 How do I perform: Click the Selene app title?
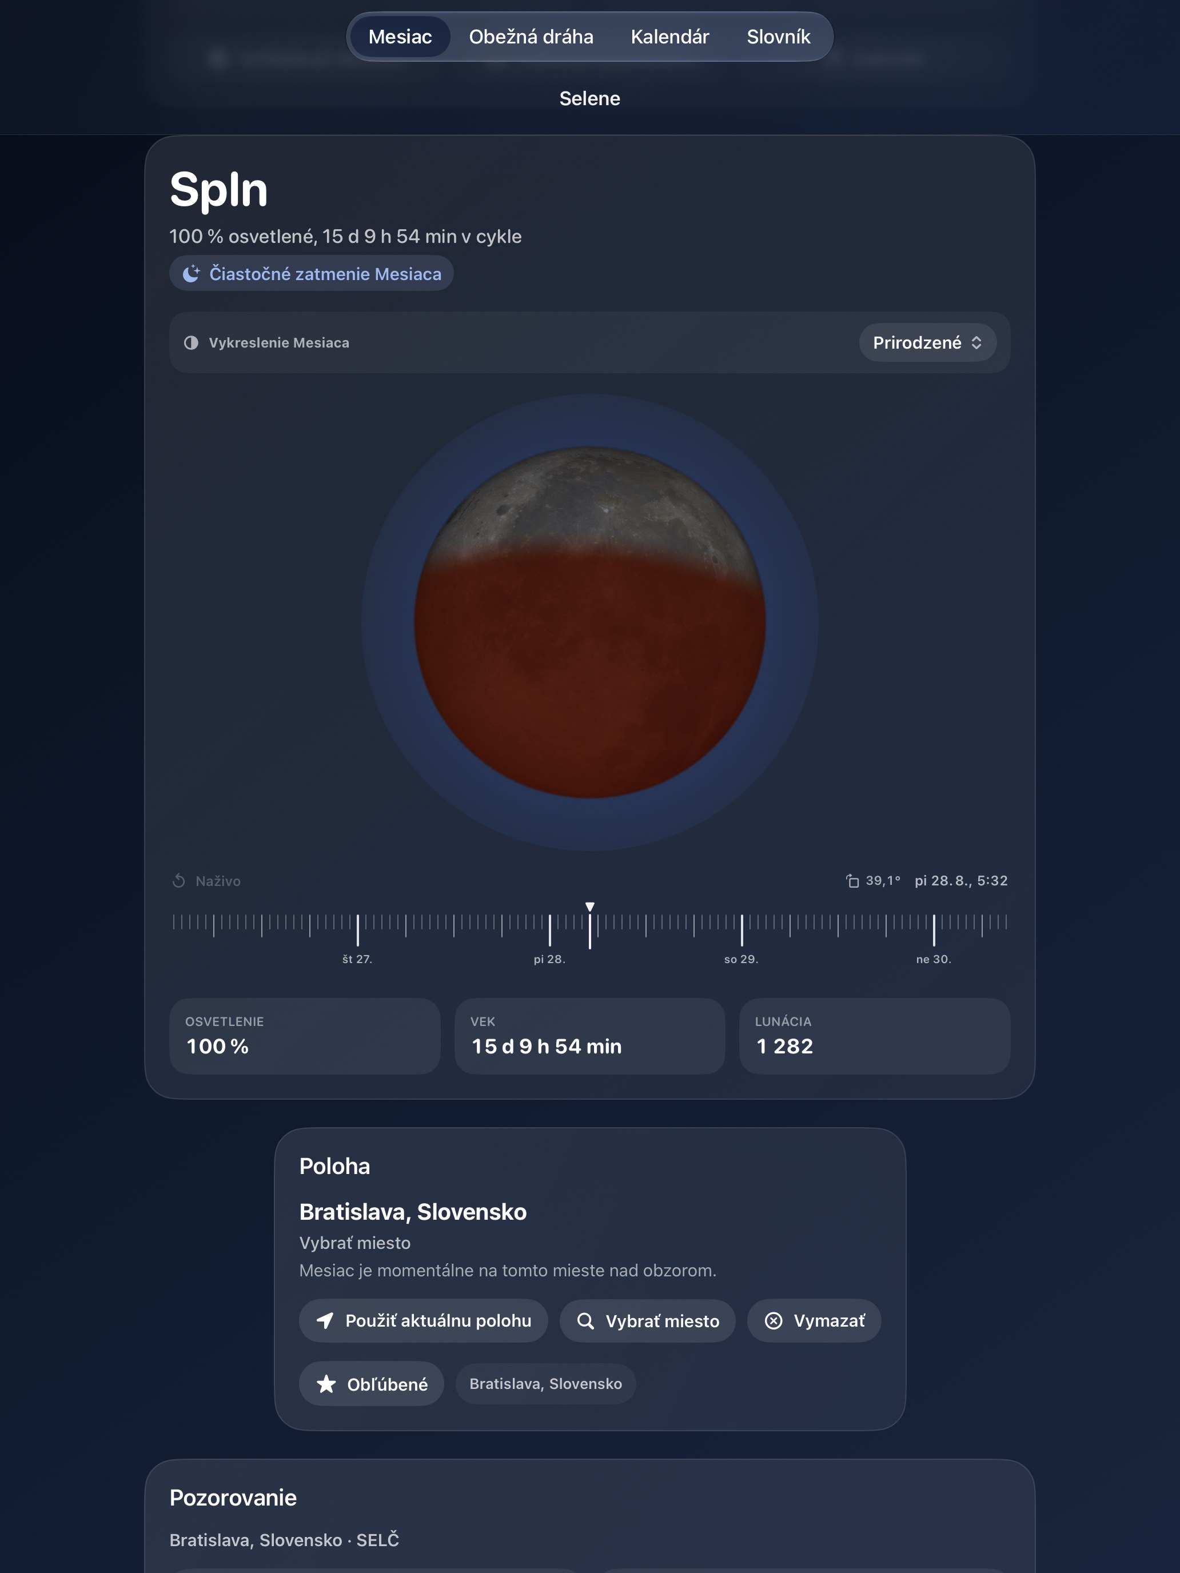click(x=589, y=98)
